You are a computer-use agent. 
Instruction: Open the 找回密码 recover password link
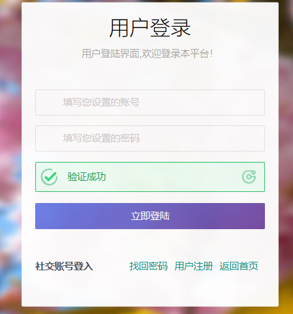click(x=148, y=266)
